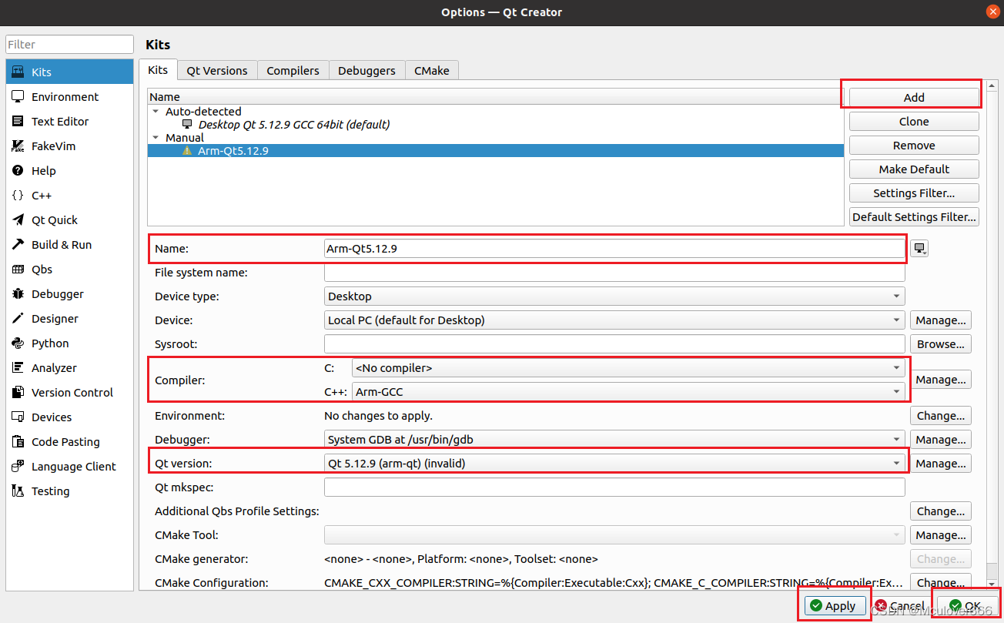Image resolution: width=1004 pixels, height=623 pixels.
Task: Select the Testing category
Action: click(69, 491)
